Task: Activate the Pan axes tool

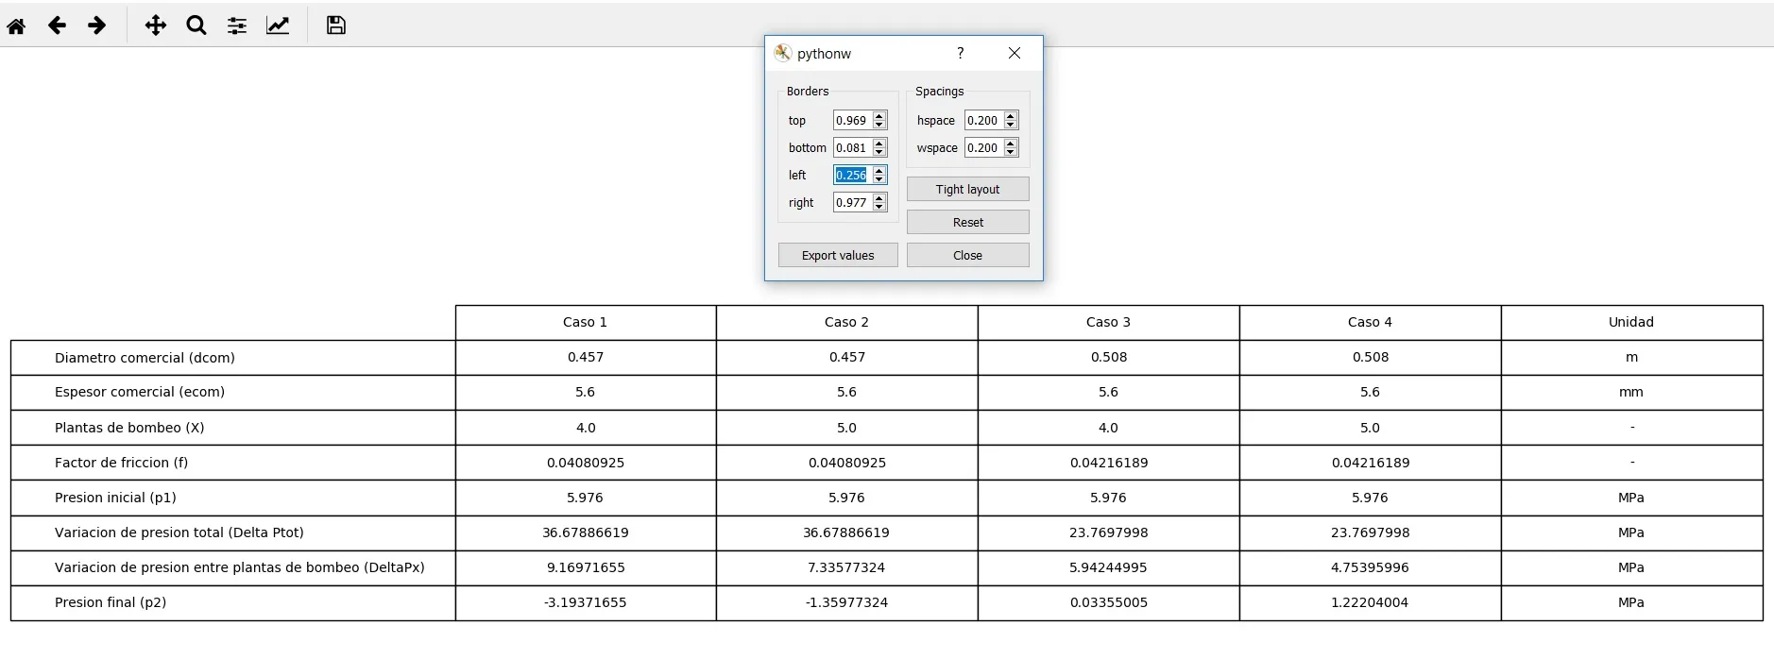Action: pyautogui.click(x=156, y=25)
